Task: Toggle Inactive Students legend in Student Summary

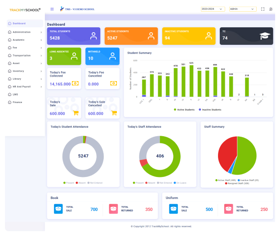Action: tap(209, 109)
